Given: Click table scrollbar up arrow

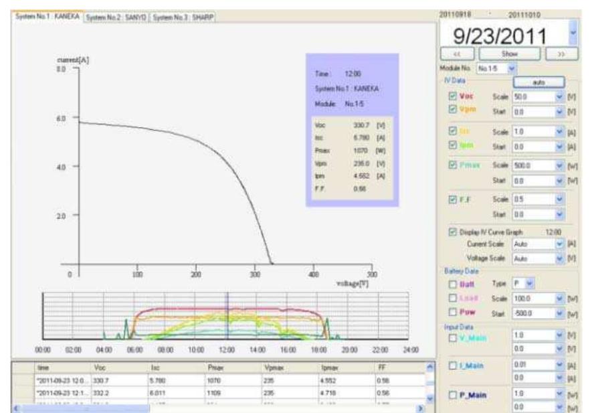Looking at the screenshot, I should point(429,367).
